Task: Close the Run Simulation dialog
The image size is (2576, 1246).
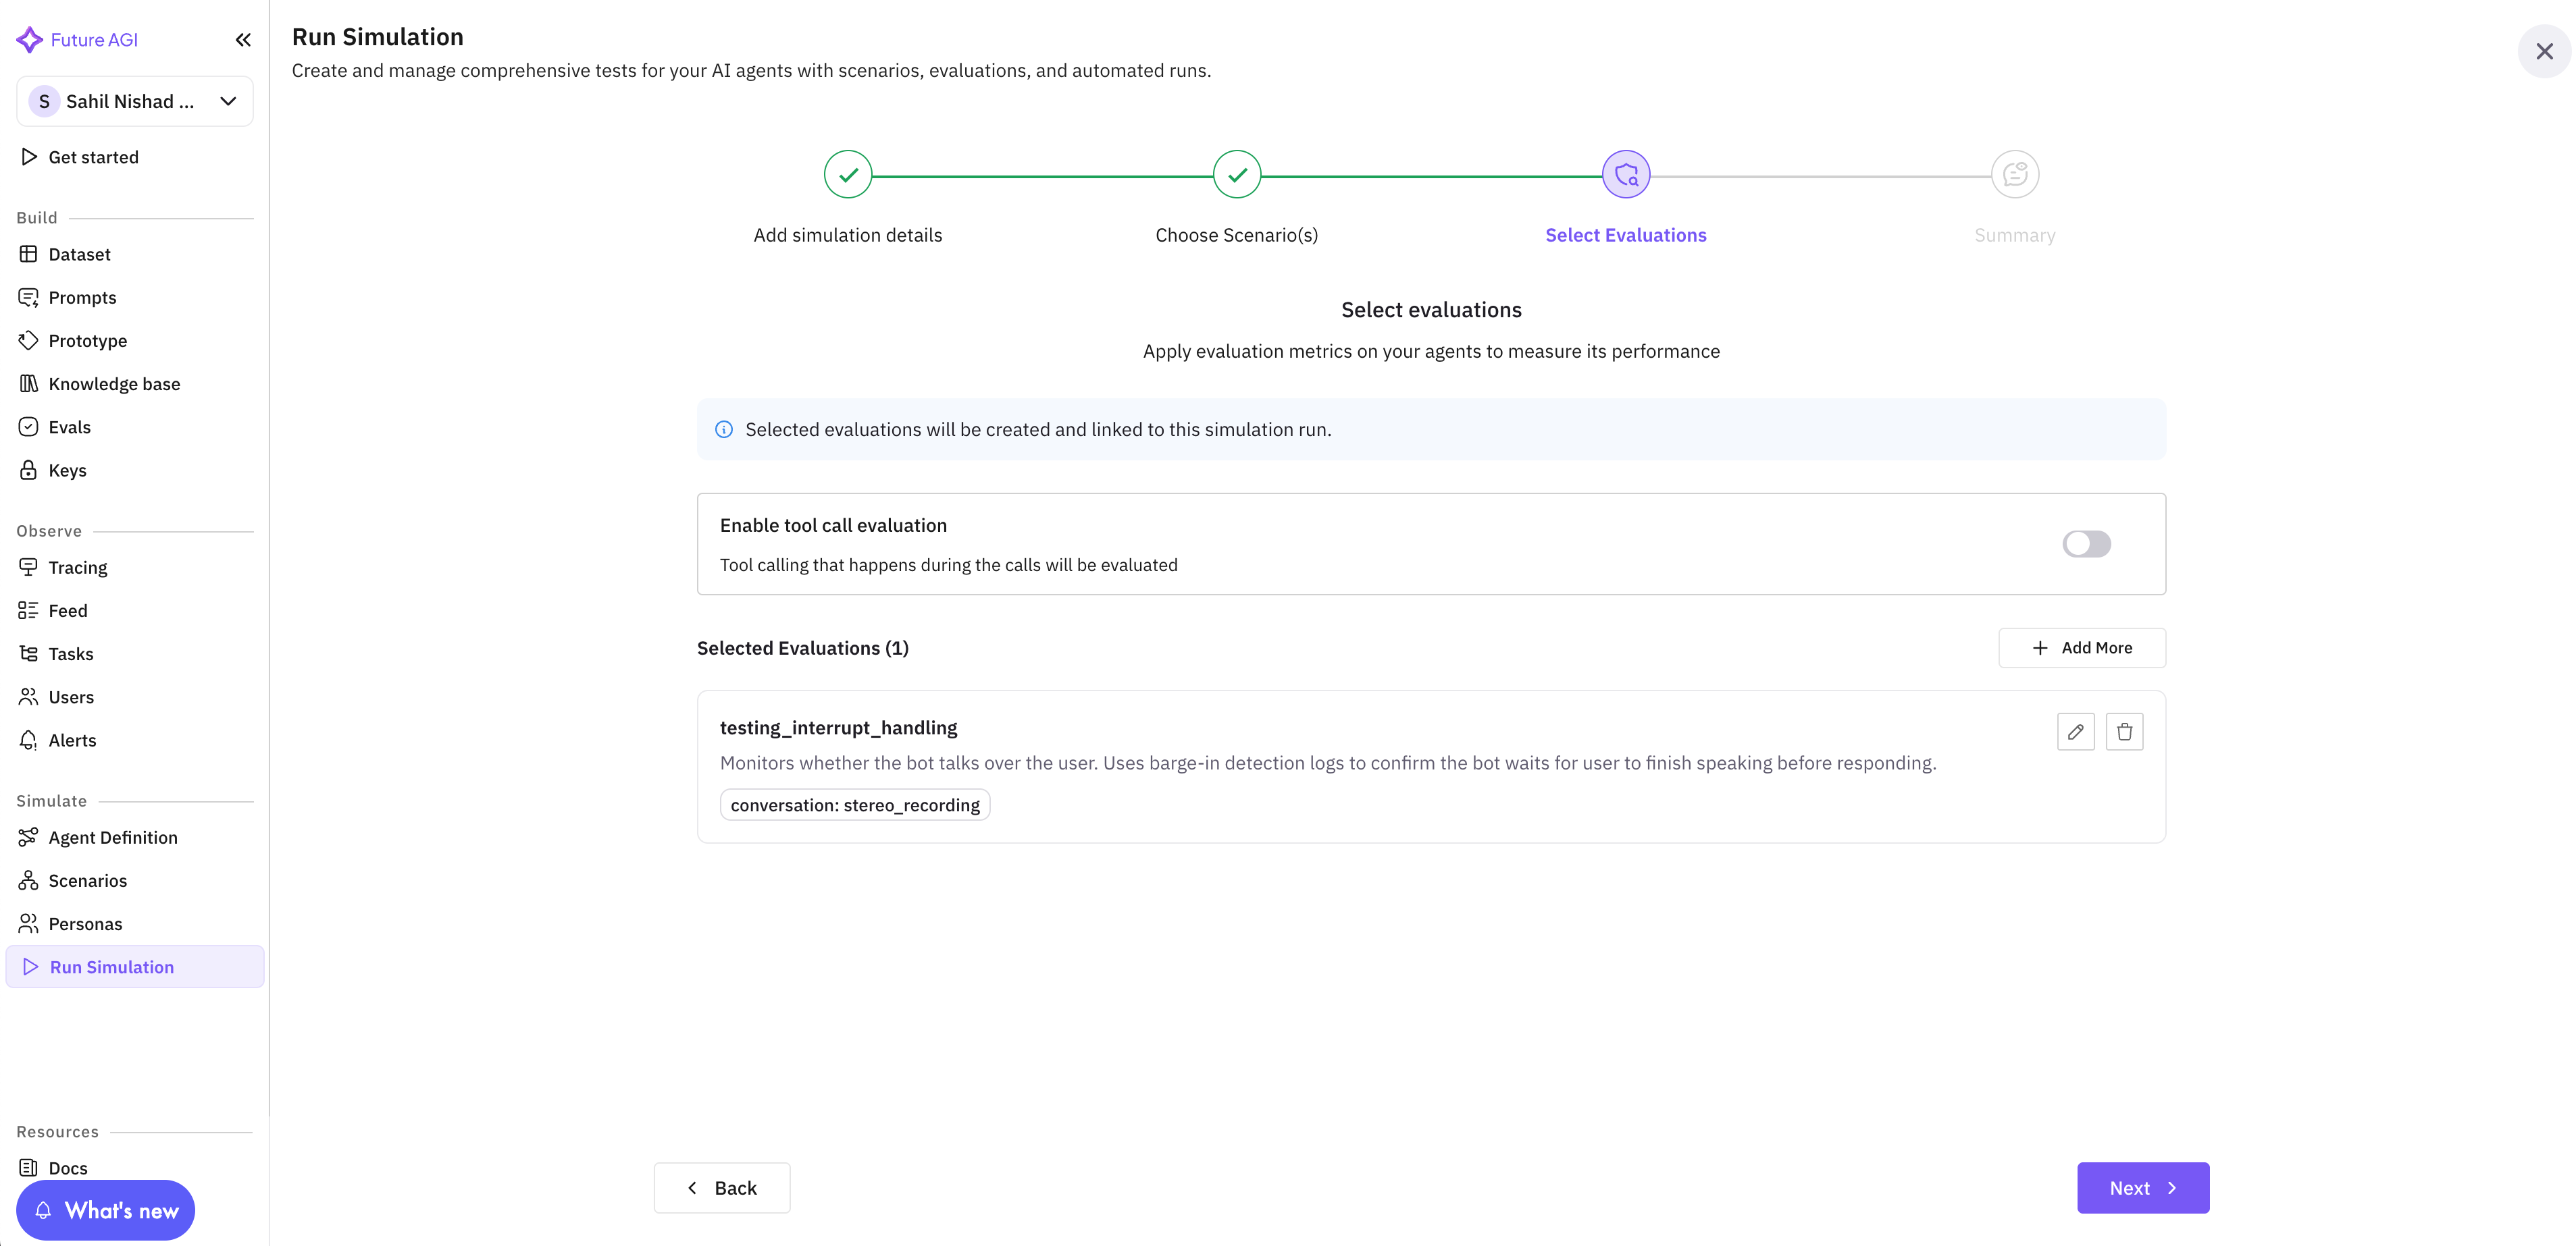Action: click(x=2544, y=51)
